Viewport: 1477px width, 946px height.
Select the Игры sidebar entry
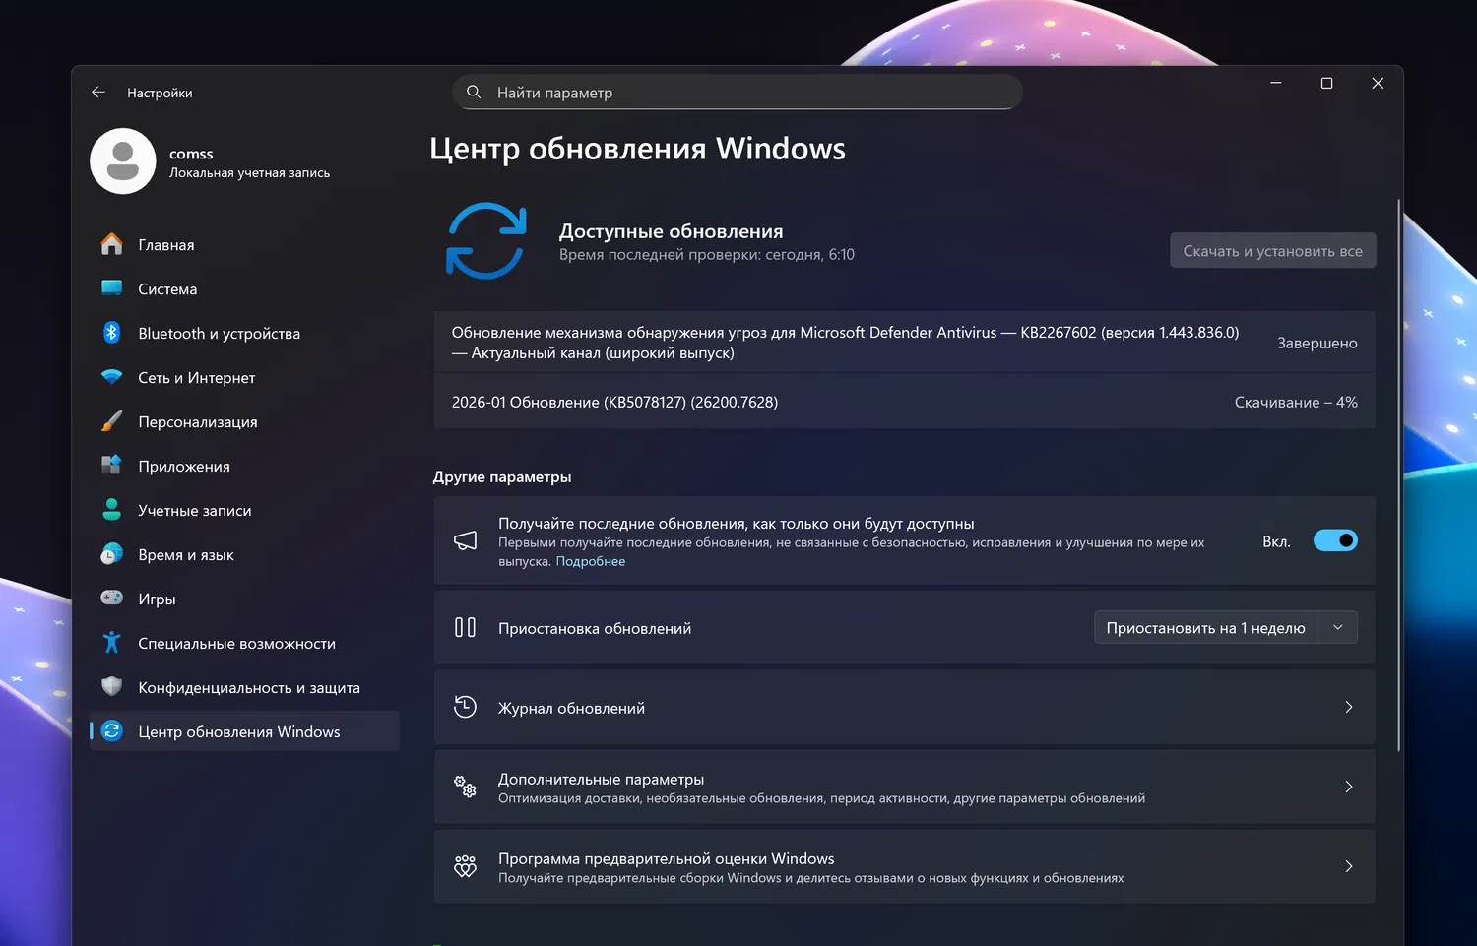pos(244,599)
